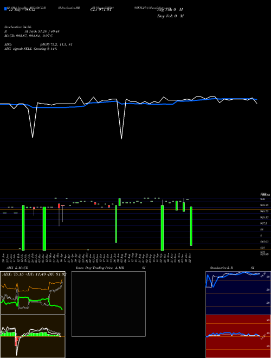The height and width of the screenshot is (358, 271).
Task: Click the 845.63 price axis label
Action: [x=264, y=241]
